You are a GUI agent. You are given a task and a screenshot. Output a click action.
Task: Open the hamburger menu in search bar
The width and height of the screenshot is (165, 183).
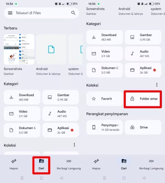coord(10,13)
